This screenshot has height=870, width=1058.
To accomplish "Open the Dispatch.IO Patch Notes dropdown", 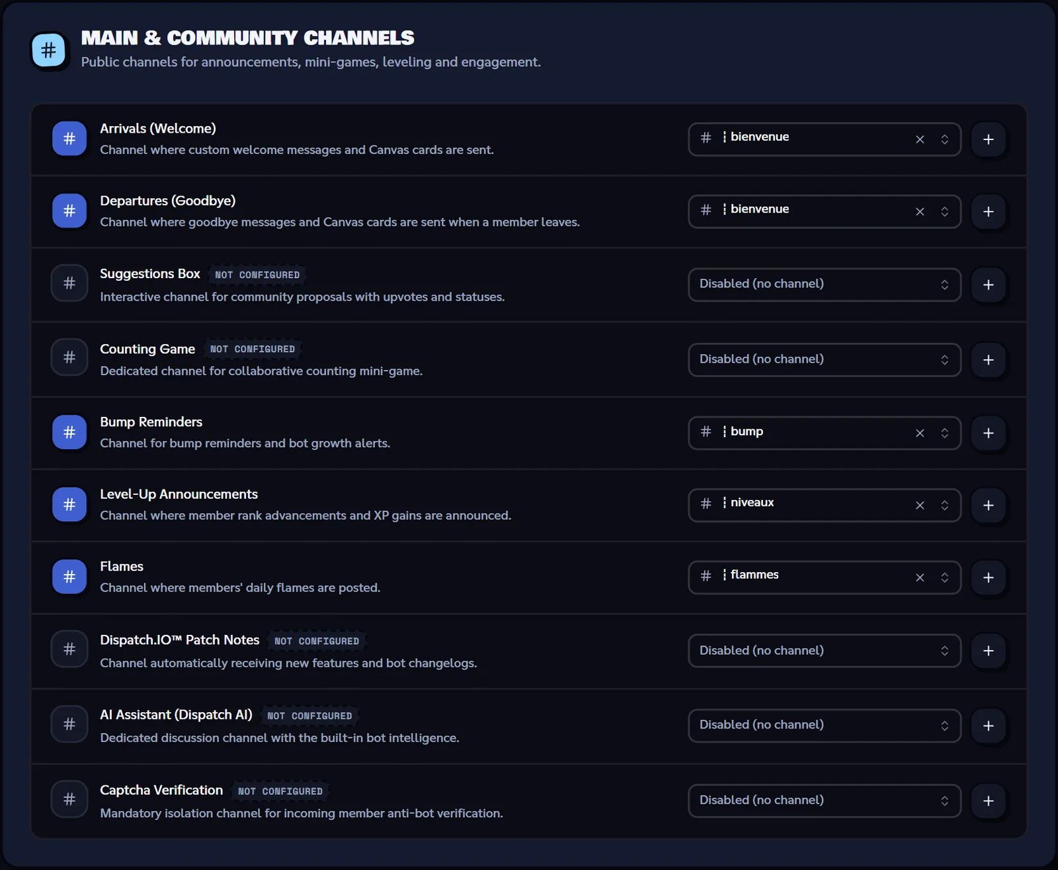I will click(825, 651).
